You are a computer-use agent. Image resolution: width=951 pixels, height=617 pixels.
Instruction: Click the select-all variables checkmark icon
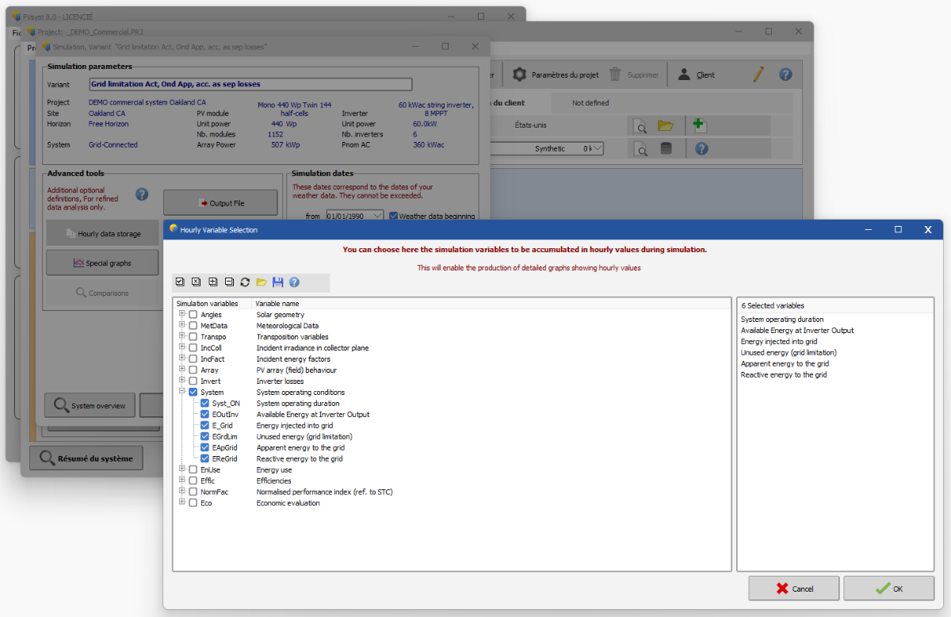click(x=180, y=282)
